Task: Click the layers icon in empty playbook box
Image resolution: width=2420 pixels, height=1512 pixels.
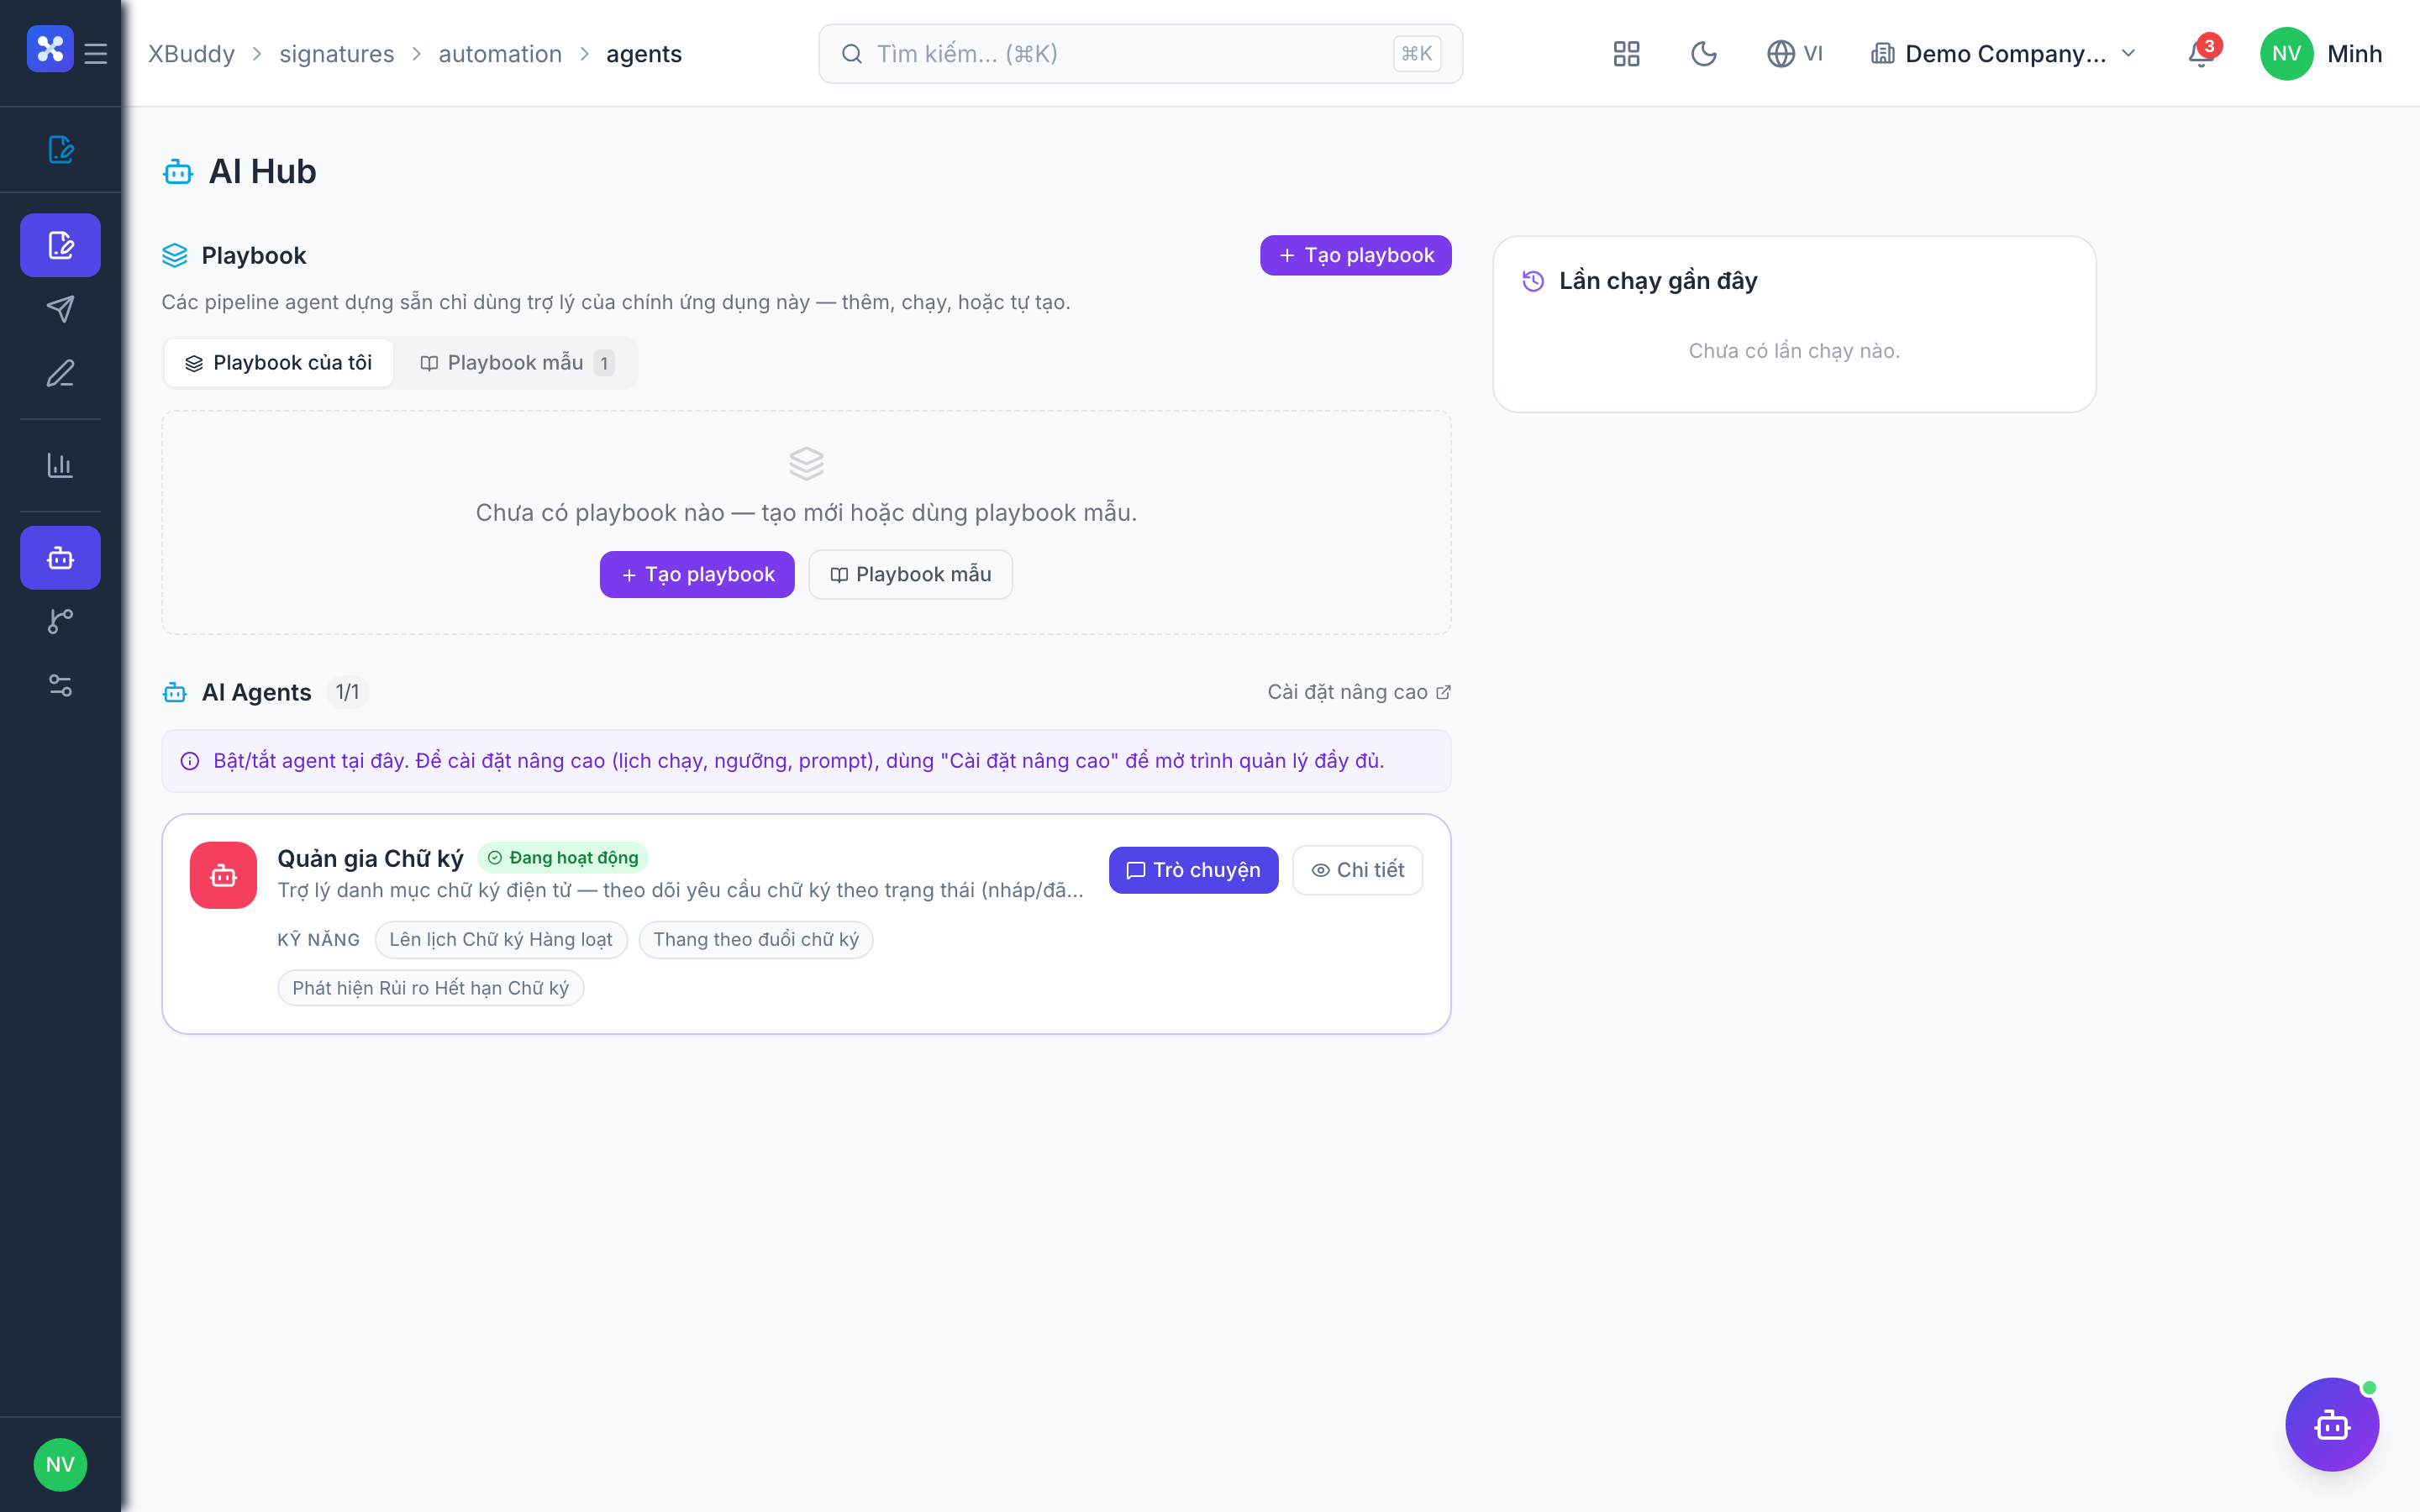Action: (x=806, y=463)
